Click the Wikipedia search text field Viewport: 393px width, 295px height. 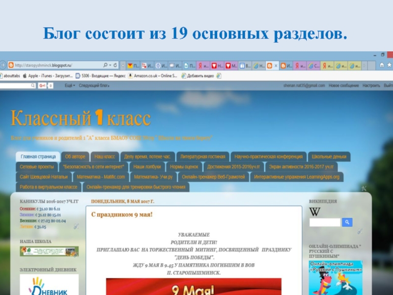point(324,223)
